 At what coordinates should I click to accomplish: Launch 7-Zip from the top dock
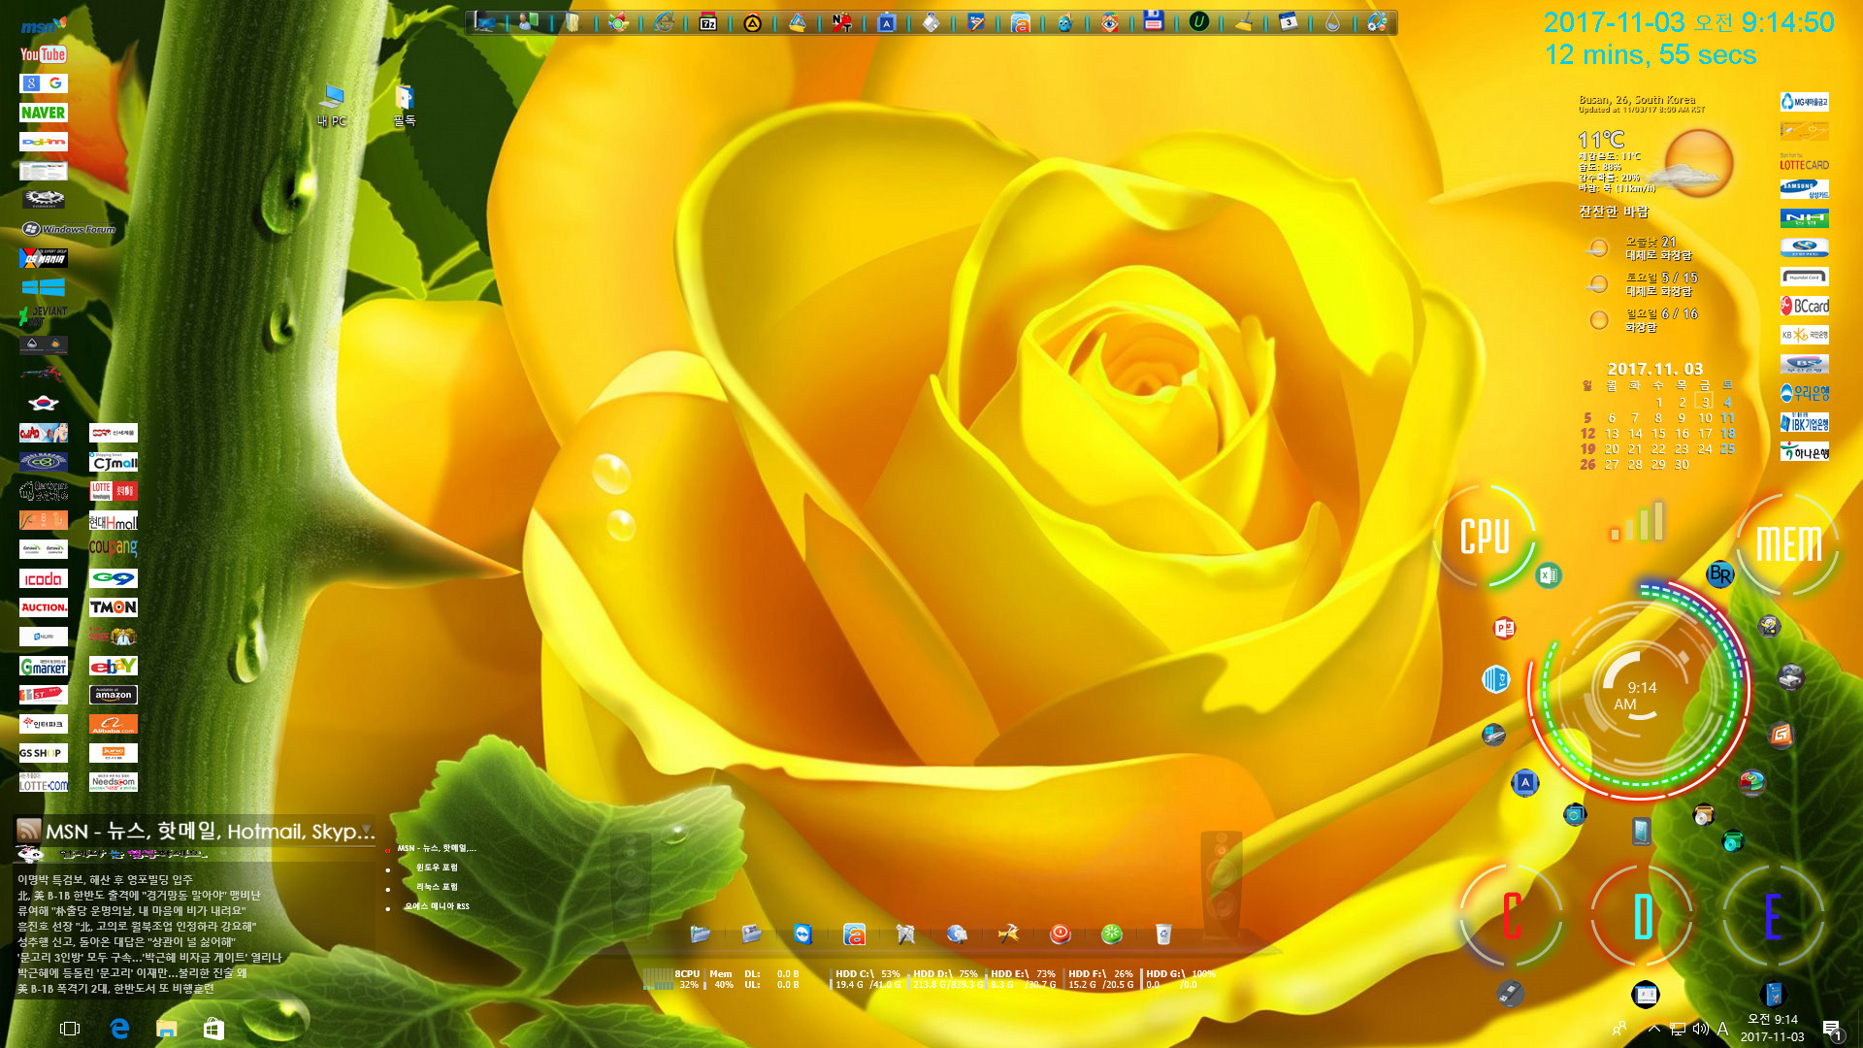coord(708,22)
